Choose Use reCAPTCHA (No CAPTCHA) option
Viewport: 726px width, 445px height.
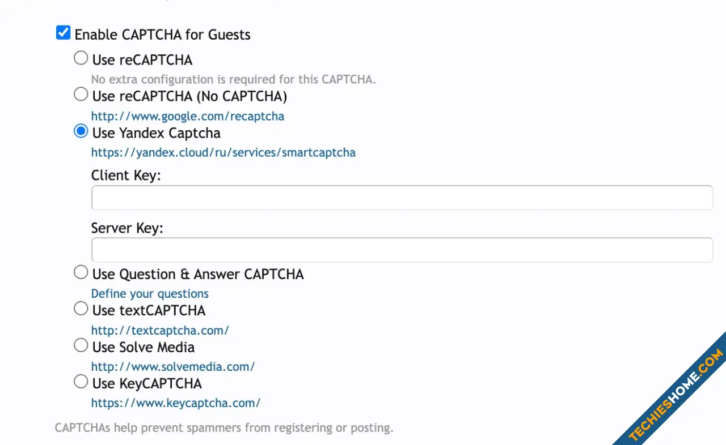[x=81, y=95]
